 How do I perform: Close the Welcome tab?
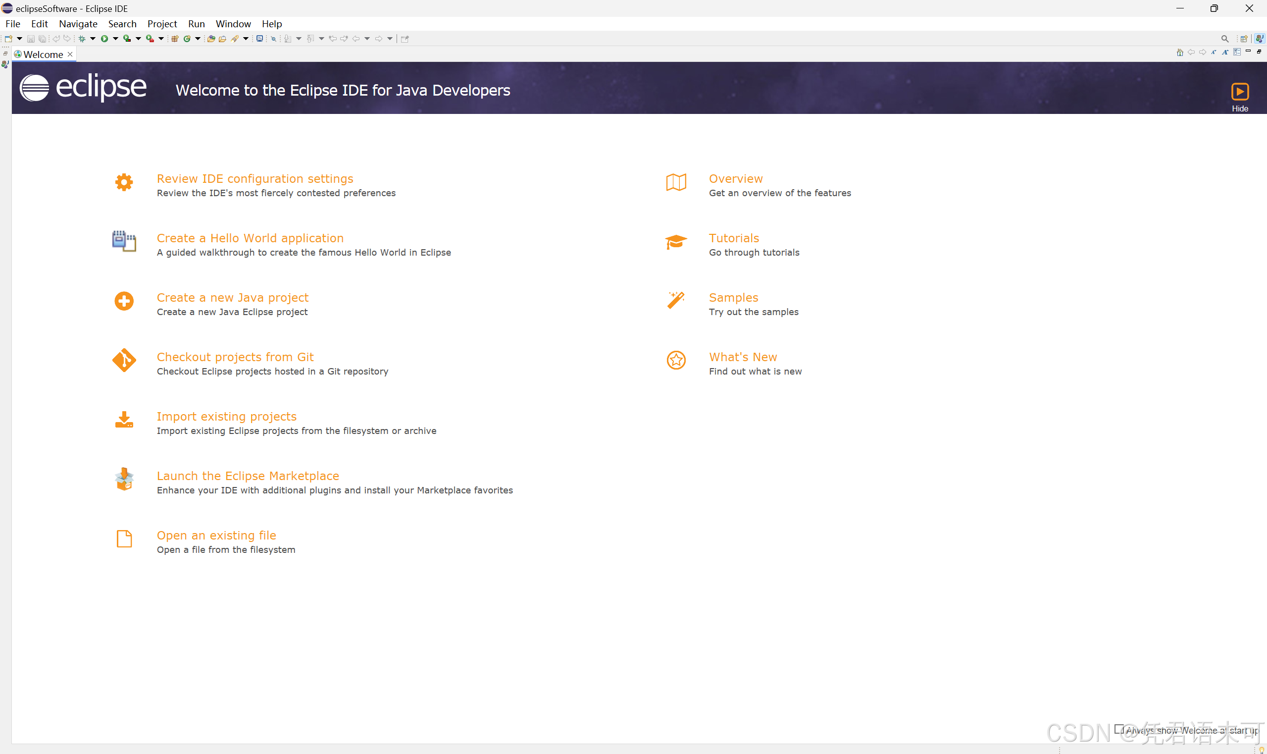[x=70, y=54]
